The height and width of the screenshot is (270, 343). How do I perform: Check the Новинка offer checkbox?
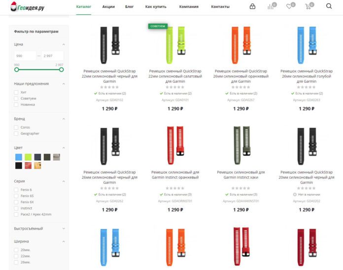coord(16,104)
